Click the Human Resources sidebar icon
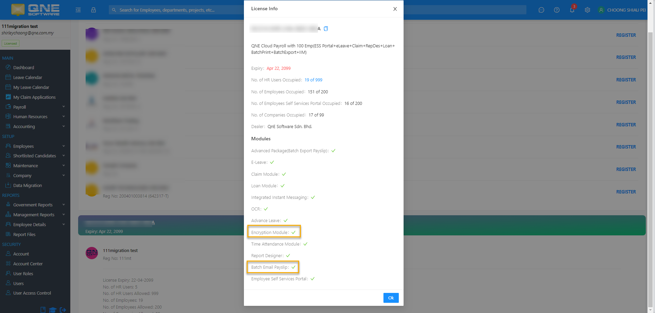Image resolution: width=655 pixels, height=313 pixels. click(8, 116)
